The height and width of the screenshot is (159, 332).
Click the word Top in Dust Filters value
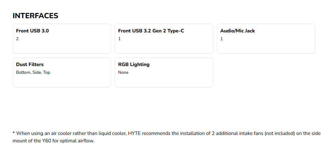pyautogui.click(x=47, y=73)
